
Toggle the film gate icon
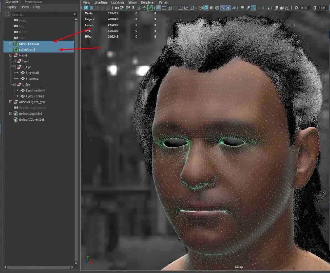[x=164, y=8]
